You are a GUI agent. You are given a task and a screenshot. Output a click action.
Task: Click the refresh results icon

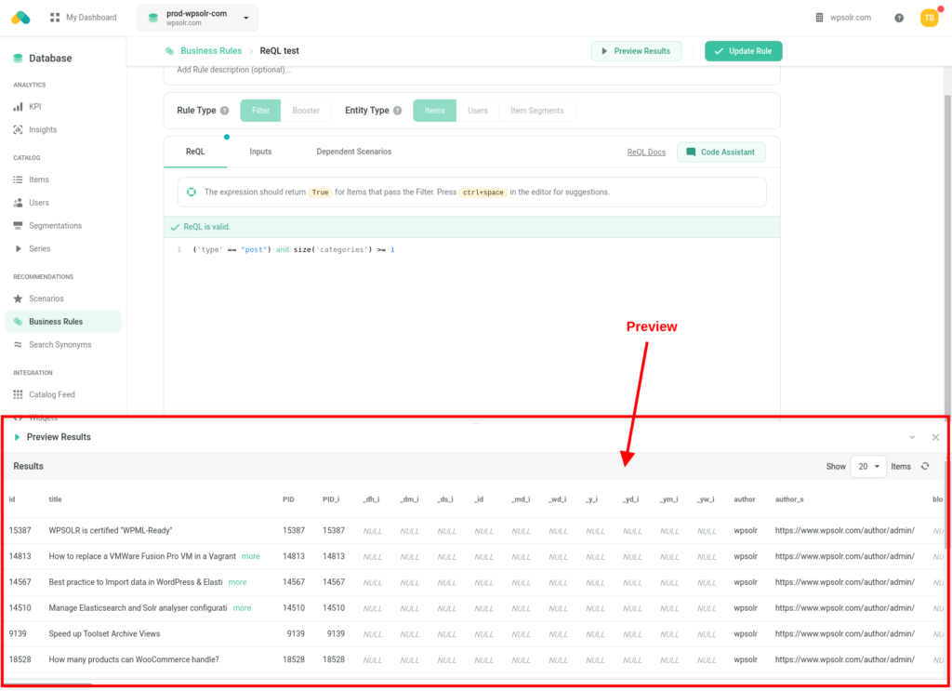[925, 466]
